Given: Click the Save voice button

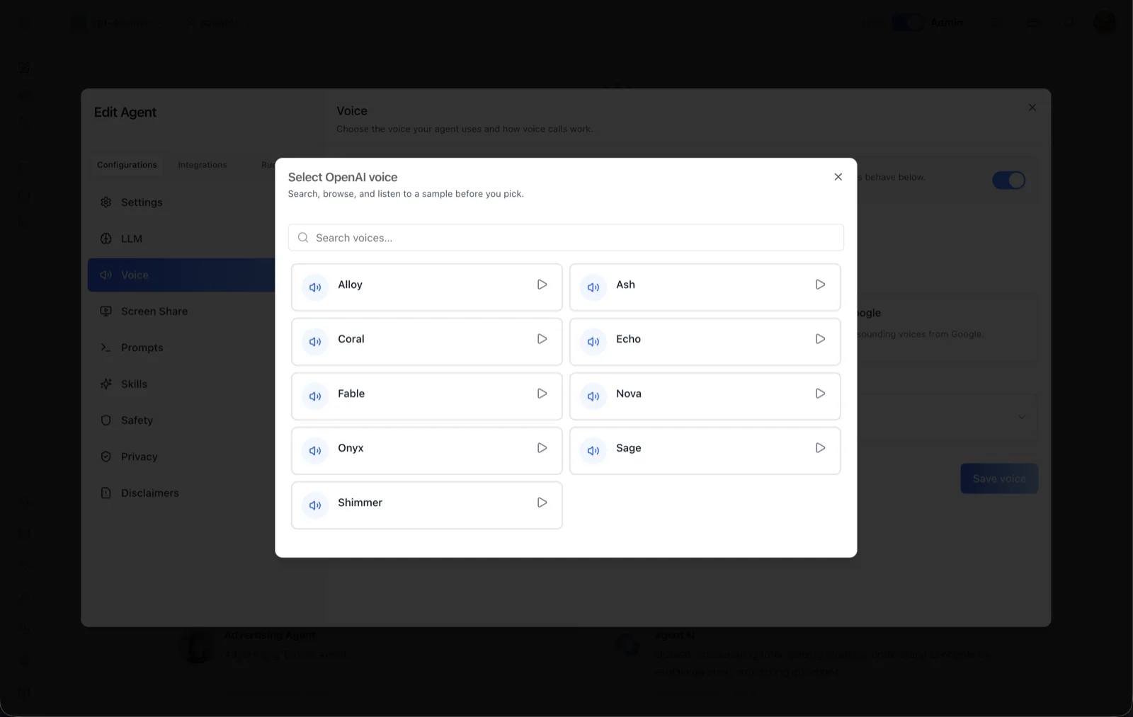Looking at the screenshot, I should pyautogui.click(x=999, y=479).
